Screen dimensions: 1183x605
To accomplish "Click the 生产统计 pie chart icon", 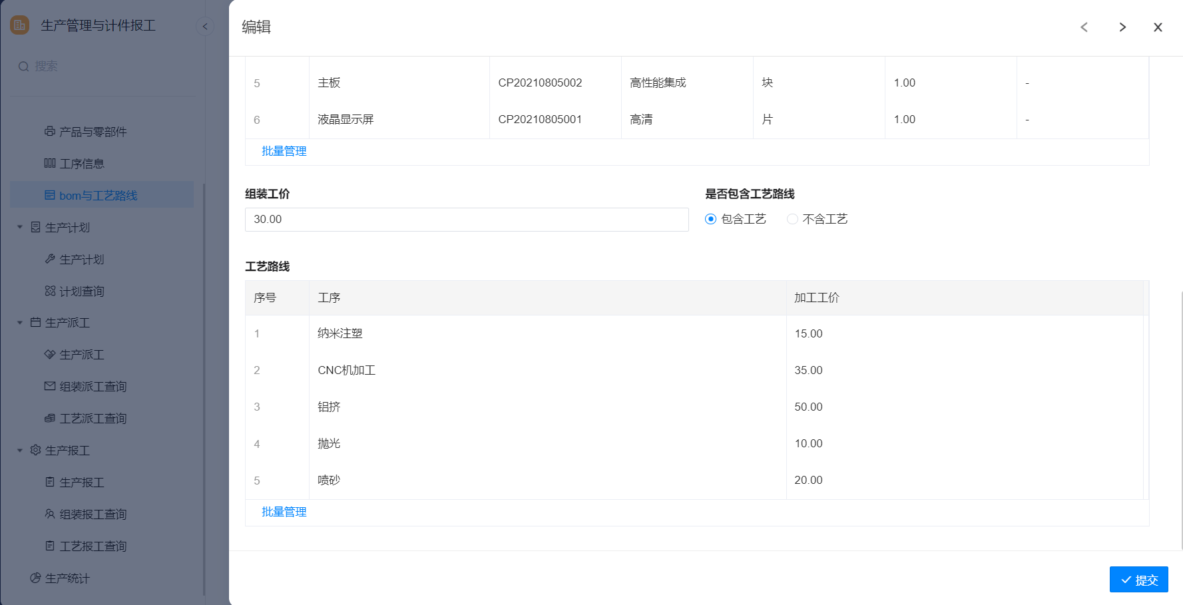I will [36, 578].
